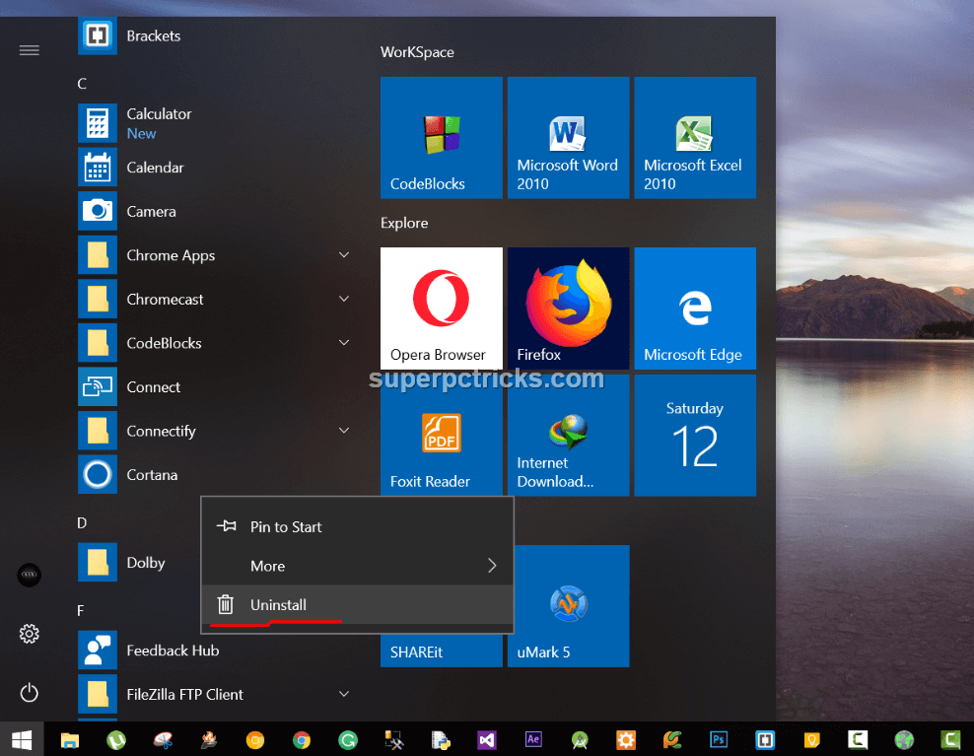Launch Cortana from the app list

click(x=214, y=475)
